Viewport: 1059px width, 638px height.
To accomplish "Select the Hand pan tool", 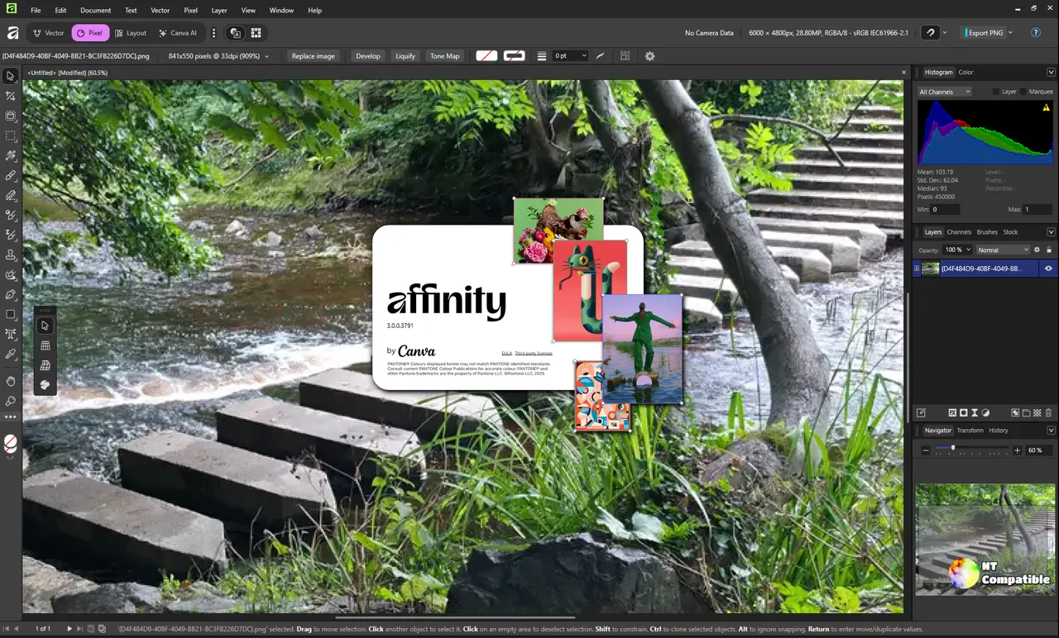I will pyautogui.click(x=11, y=381).
